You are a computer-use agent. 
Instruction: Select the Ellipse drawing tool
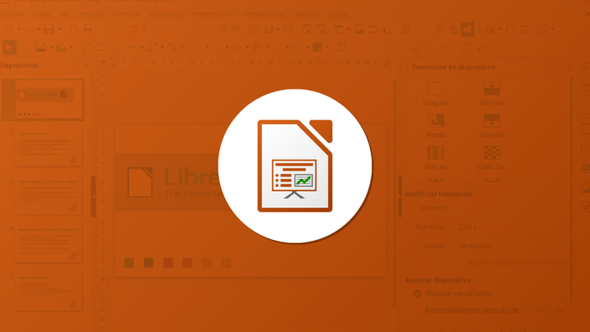[x=114, y=48]
